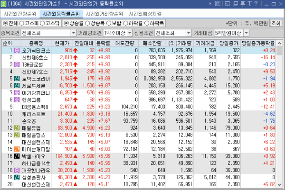
Task: Sort by 등락률 column header
Action: [x=103, y=43]
